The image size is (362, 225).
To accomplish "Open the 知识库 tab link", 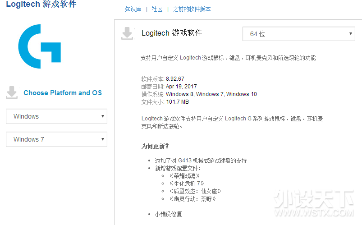I will [133, 9].
